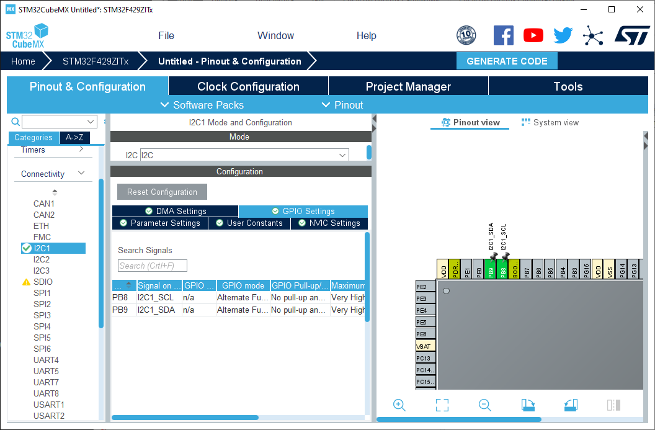Expand the Pinout dropdown menu

(342, 105)
